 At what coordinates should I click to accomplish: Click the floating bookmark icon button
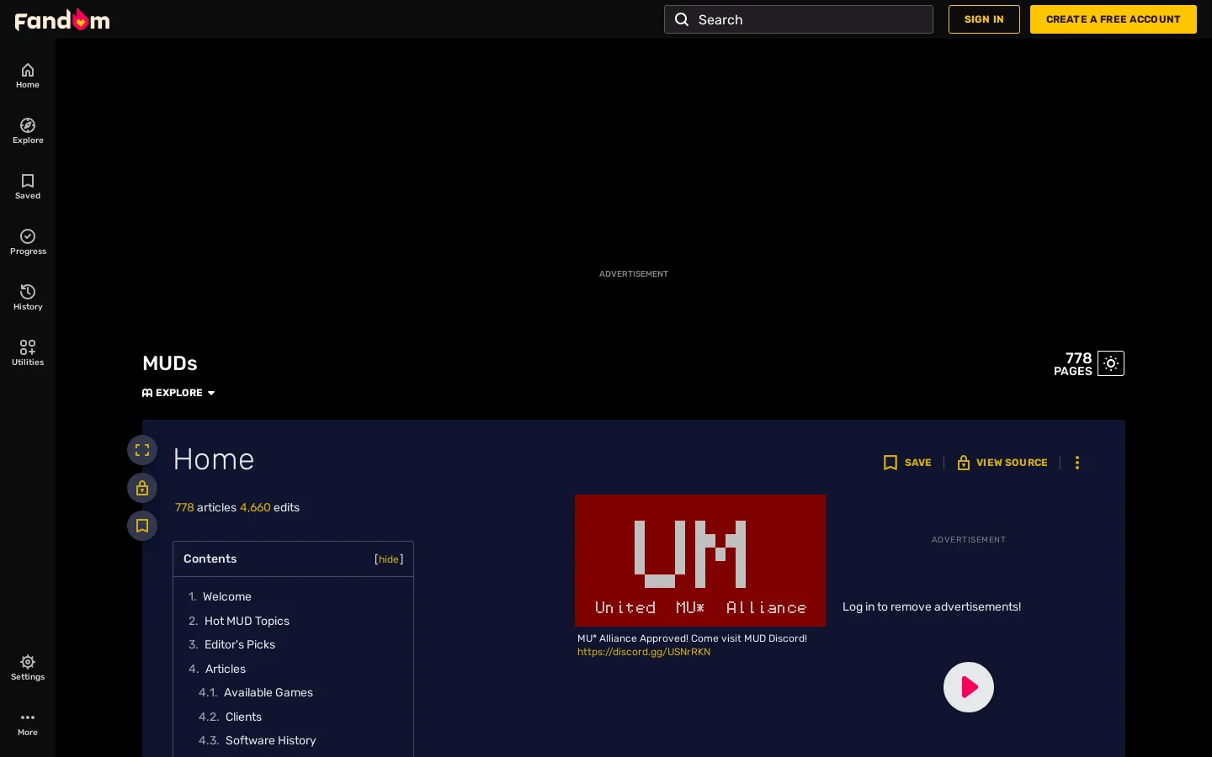tap(142, 526)
